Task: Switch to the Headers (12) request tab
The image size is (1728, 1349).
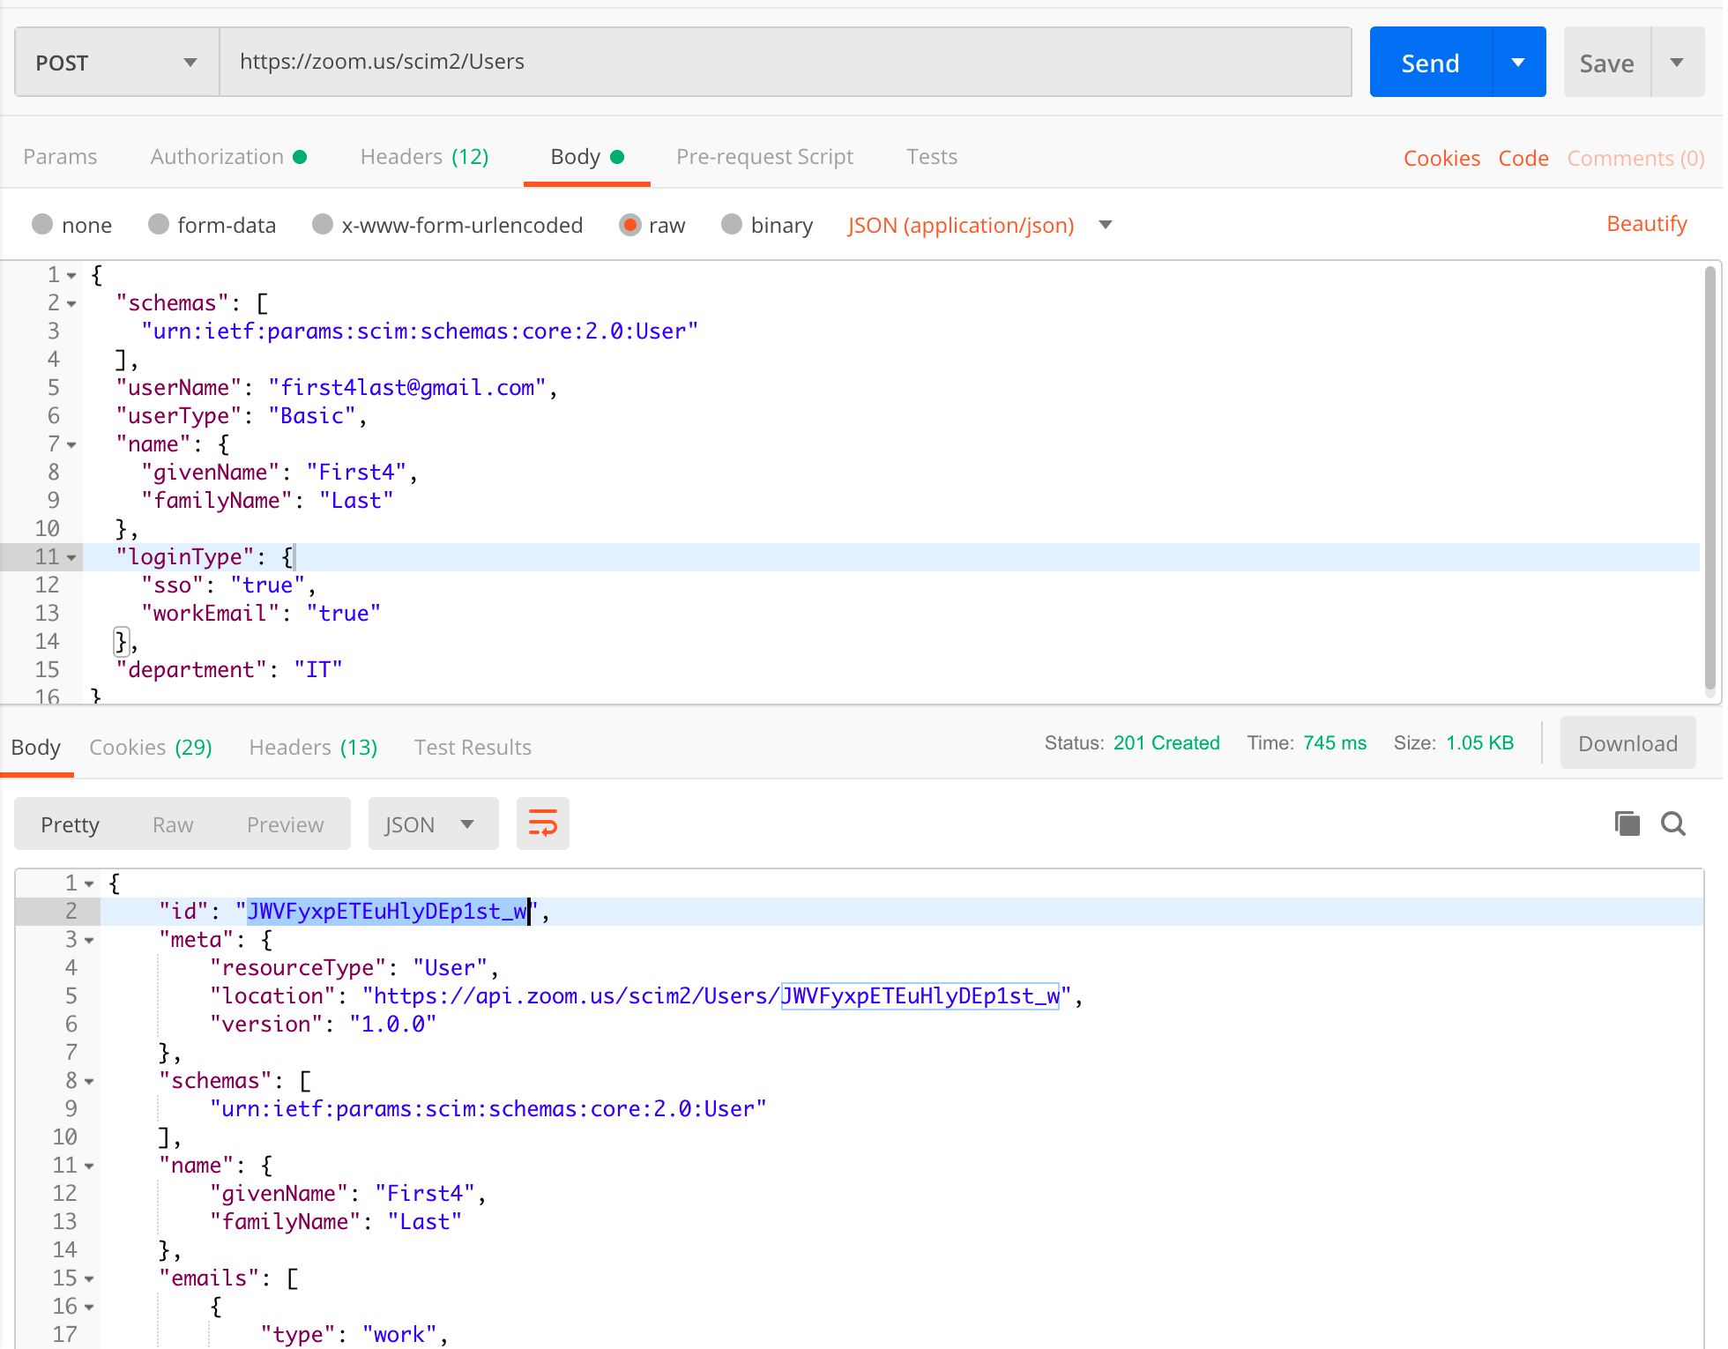Action: [424, 157]
